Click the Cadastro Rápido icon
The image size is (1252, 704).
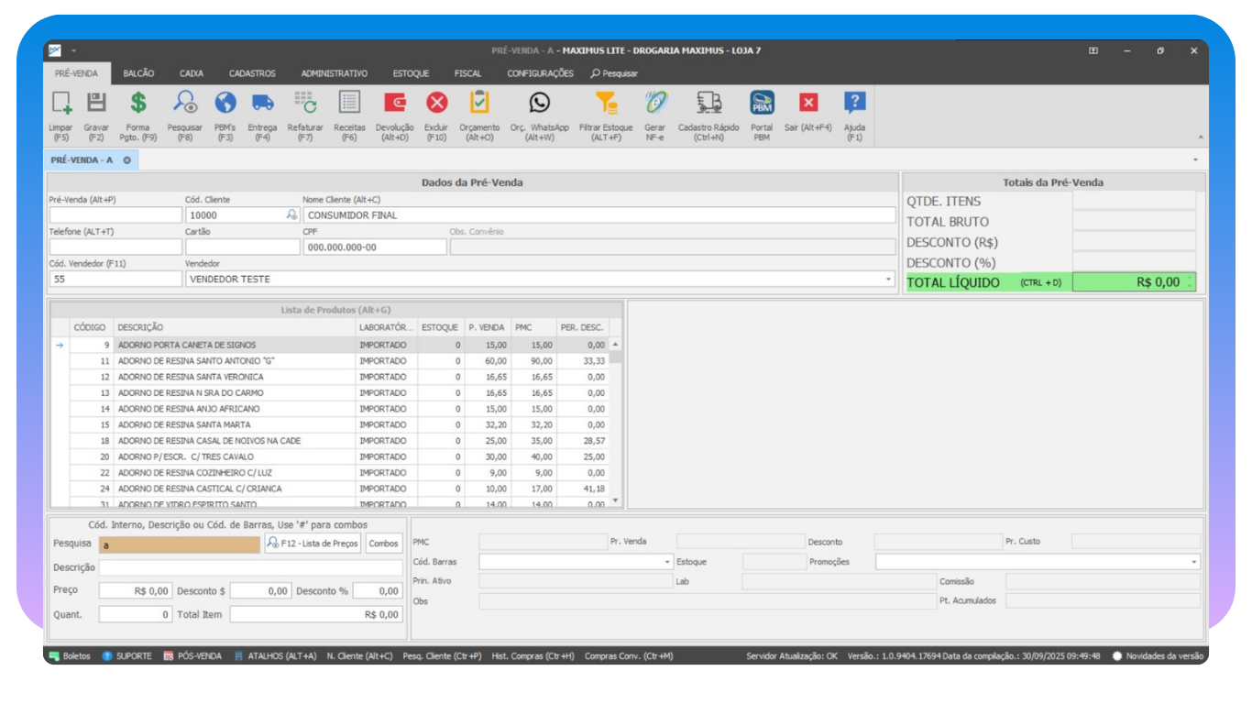coord(708,104)
